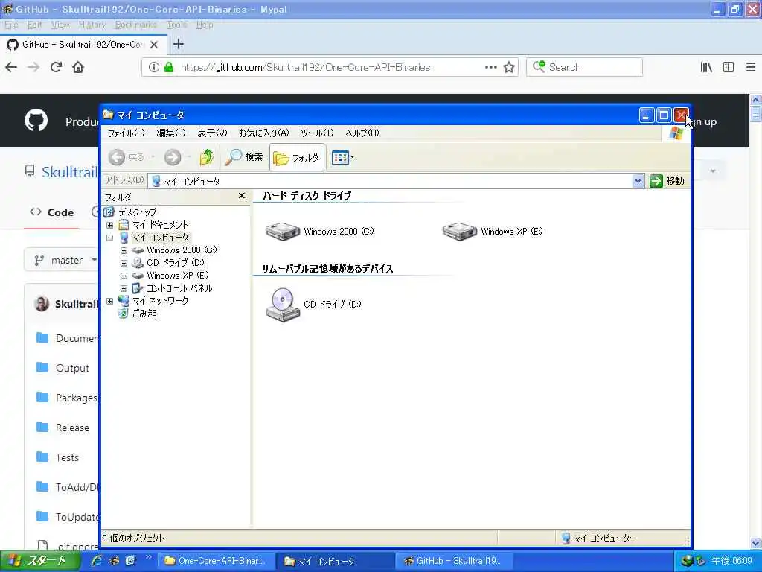
Task: Click the Go (移動) button
Action: click(667, 181)
